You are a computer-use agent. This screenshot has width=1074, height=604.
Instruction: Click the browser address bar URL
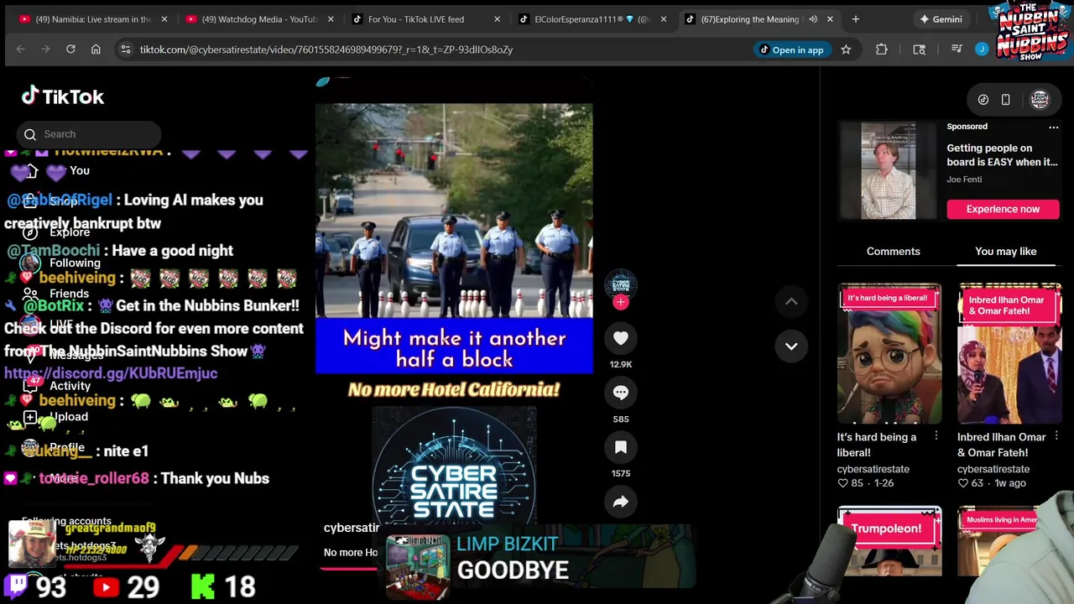click(326, 49)
